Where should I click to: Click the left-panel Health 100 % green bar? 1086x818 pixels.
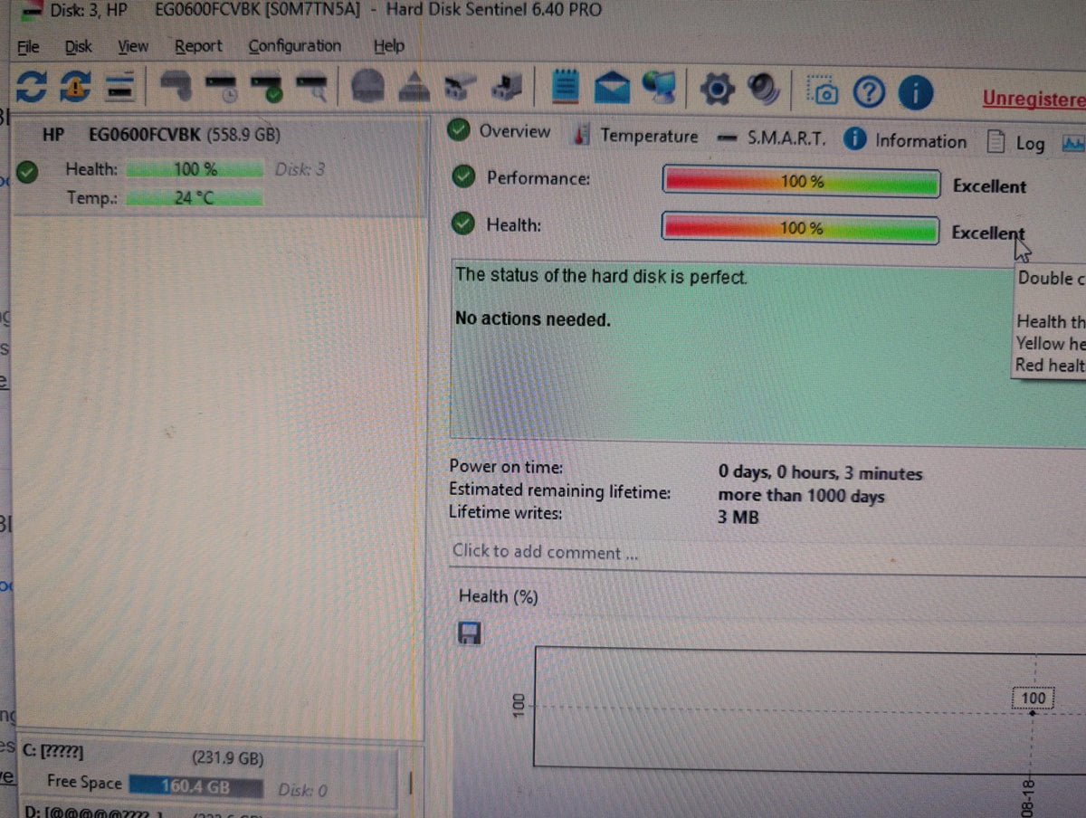click(194, 169)
